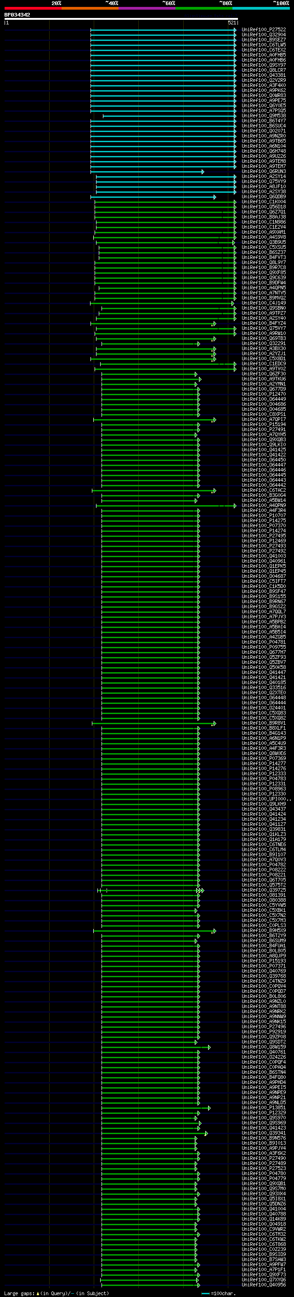Open hit UniRef100_Q02071

(263, 131)
